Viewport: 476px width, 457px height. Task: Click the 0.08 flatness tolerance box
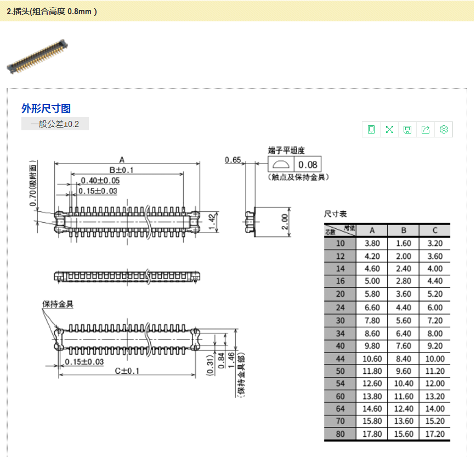(308, 164)
